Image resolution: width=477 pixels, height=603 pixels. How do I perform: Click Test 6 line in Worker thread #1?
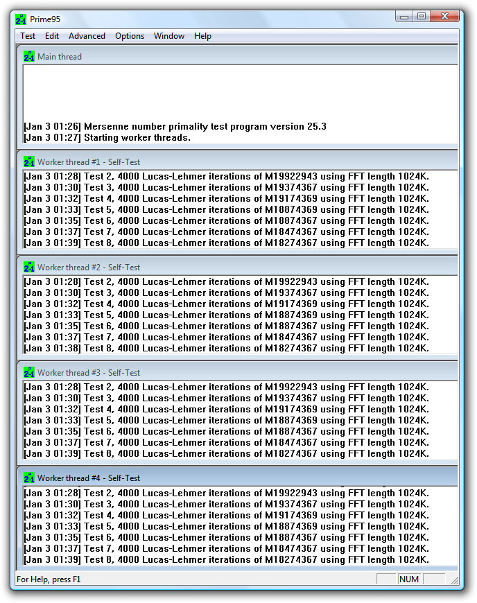coord(226,221)
